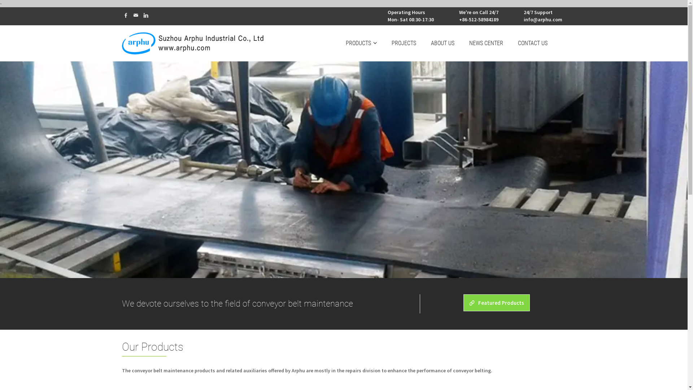Screen dimensions: 693x390
Task: Open the LinkedIn social icon
Action: 146,16
